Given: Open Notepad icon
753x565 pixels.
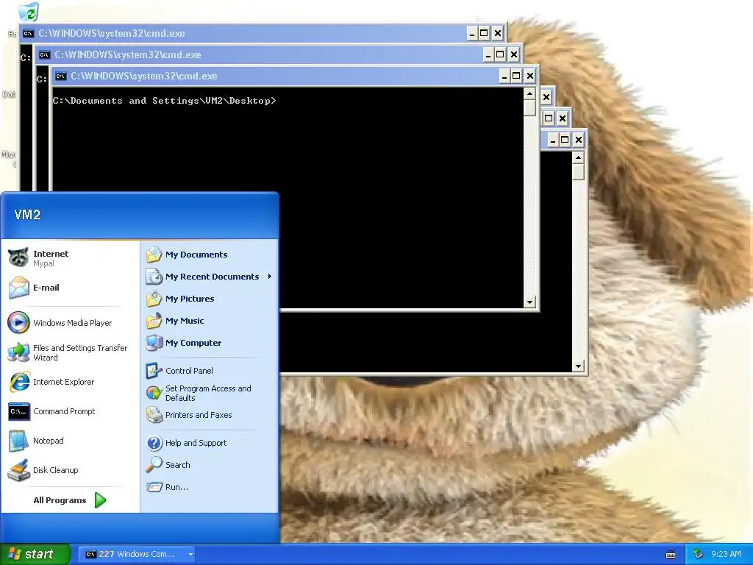Looking at the screenshot, I should [18, 441].
